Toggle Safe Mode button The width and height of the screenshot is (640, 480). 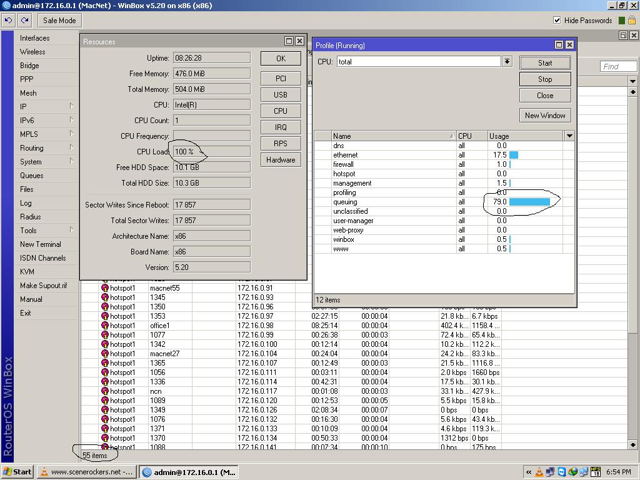(59, 21)
